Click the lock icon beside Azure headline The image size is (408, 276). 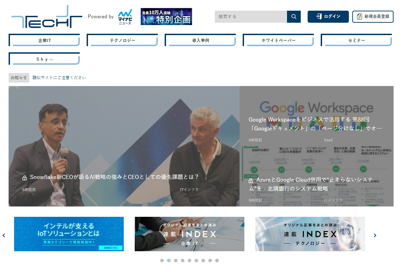click(251, 180)
